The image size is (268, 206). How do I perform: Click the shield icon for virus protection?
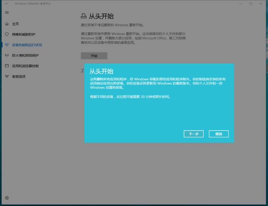click(7, 34)
